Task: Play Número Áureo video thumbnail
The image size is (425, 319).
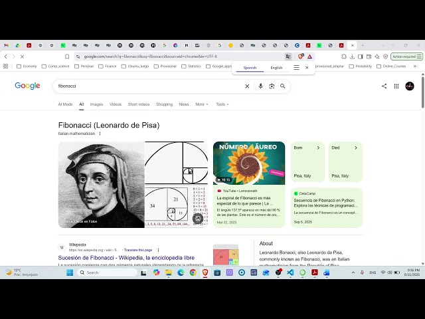Action: pos(249,163)
